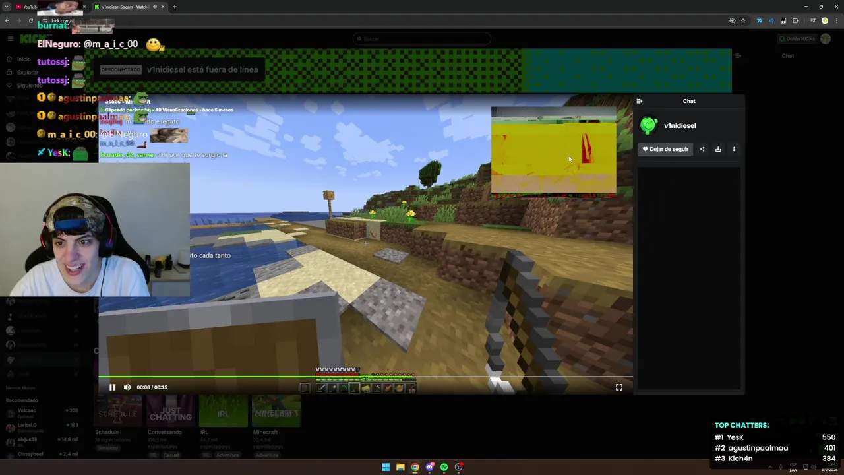Open Chrome three-dot menu
This screenshot has height=475, width=844.
[x=836, y=20]
